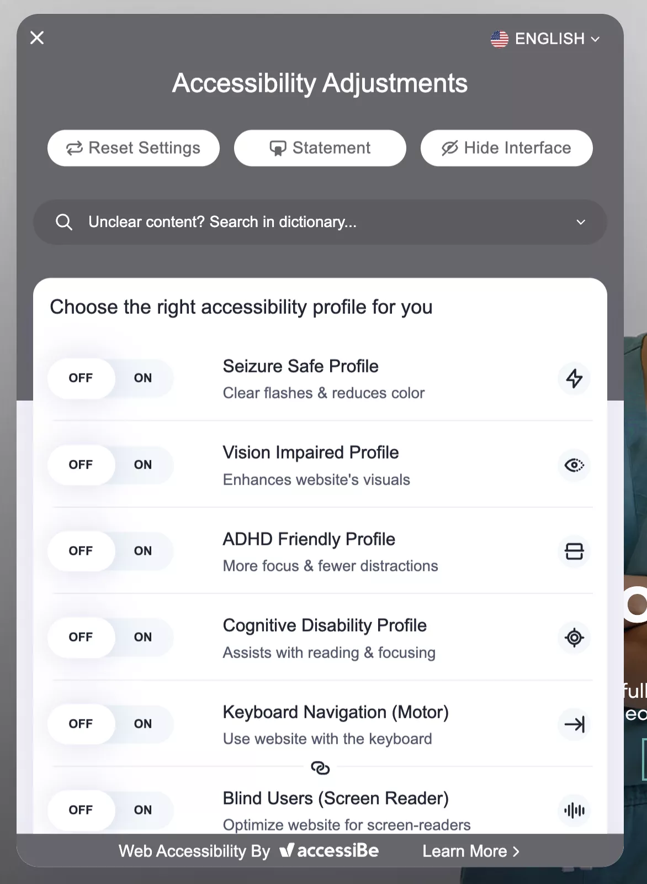Viewport: 647px width, 884px height.
Task: Click the Hide Interface button
Action: pyautogui.click(x=506, y=148)
